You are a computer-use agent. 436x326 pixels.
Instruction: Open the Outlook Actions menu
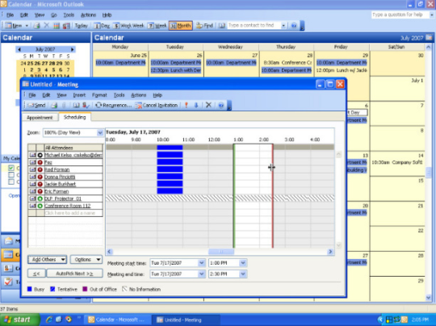point(88,15)
